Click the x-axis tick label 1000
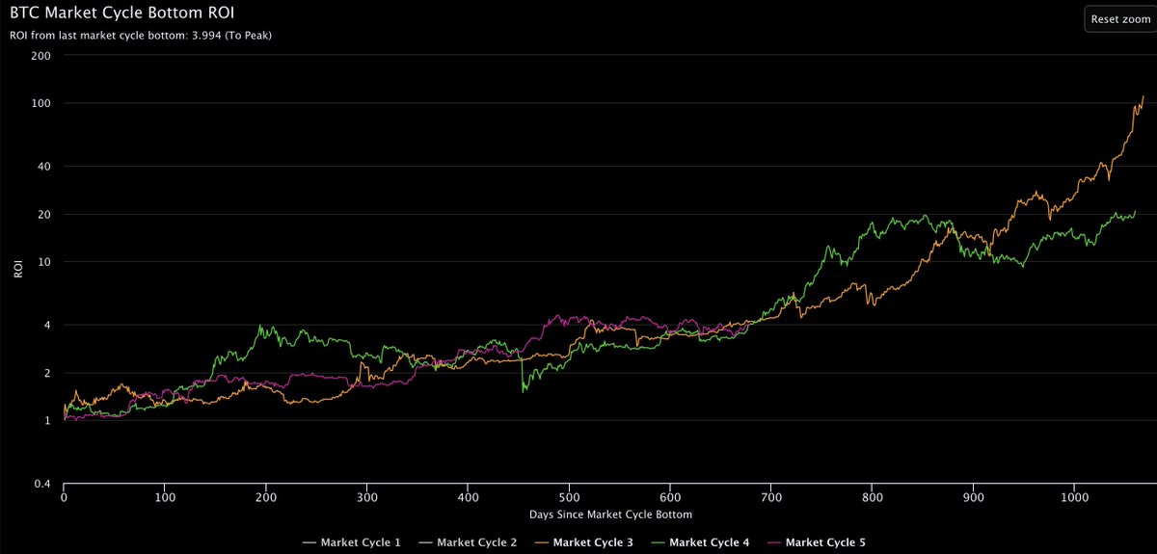This screenshot has width=1157, height=554. pyautogui.click(x=1074, y=497)
